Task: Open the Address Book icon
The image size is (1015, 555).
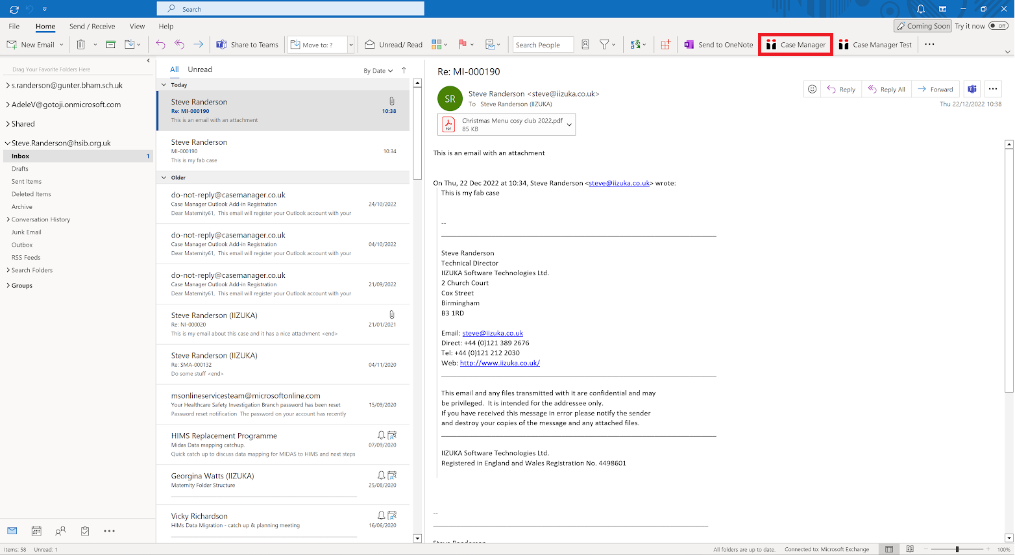Action: pos(585,44)
